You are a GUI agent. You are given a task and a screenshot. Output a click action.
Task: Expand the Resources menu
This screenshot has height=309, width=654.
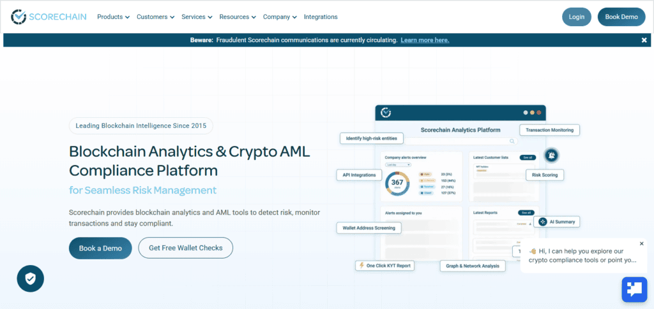(x=238, y=17)
